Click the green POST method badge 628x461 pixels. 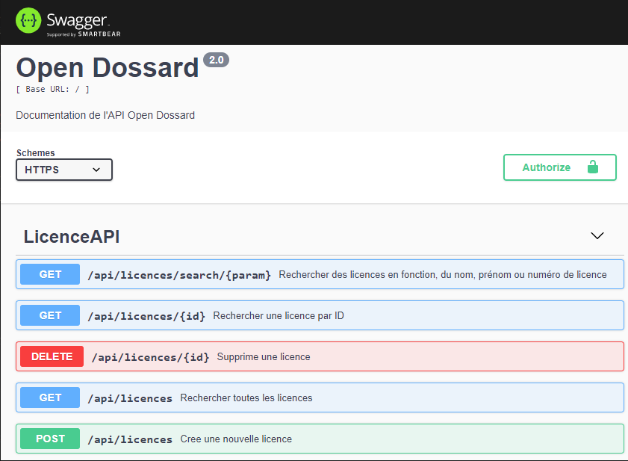tap(50, 439)
